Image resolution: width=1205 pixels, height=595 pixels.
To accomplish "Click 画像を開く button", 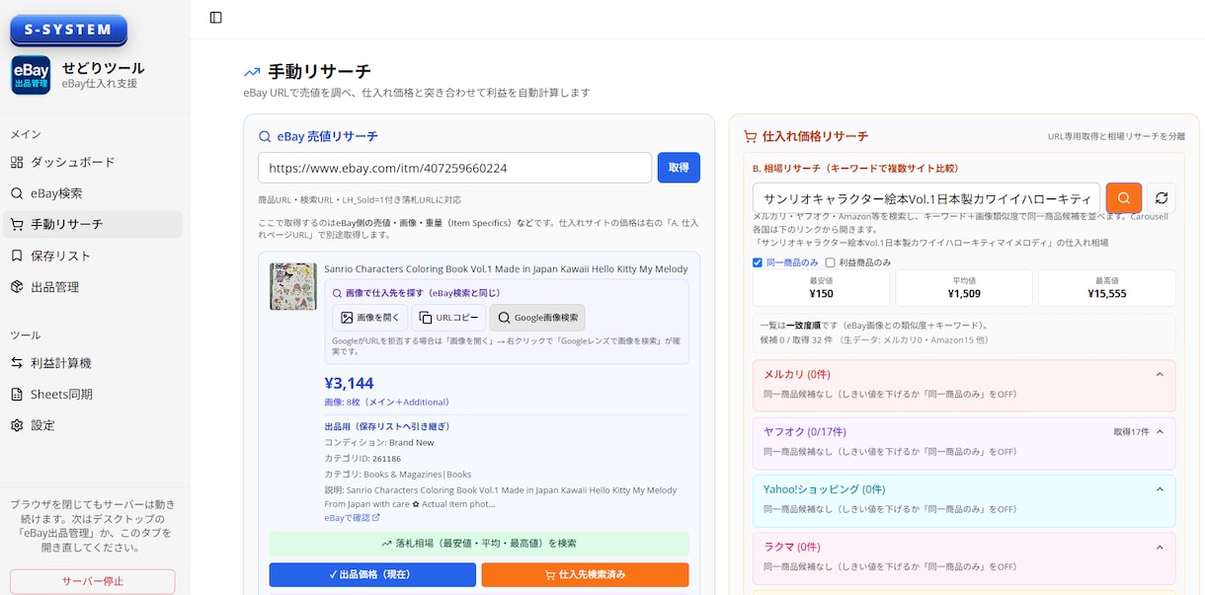I will click(369, 318).
